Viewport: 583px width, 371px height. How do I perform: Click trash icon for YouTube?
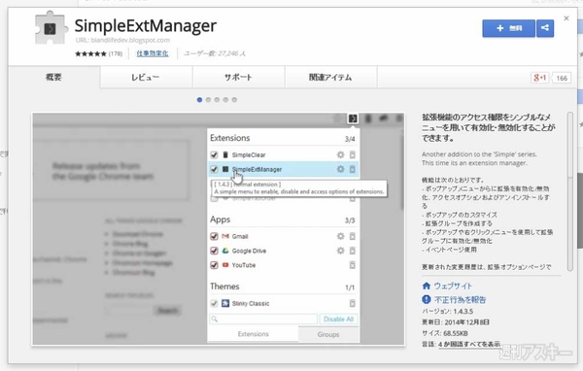point(353,265)
